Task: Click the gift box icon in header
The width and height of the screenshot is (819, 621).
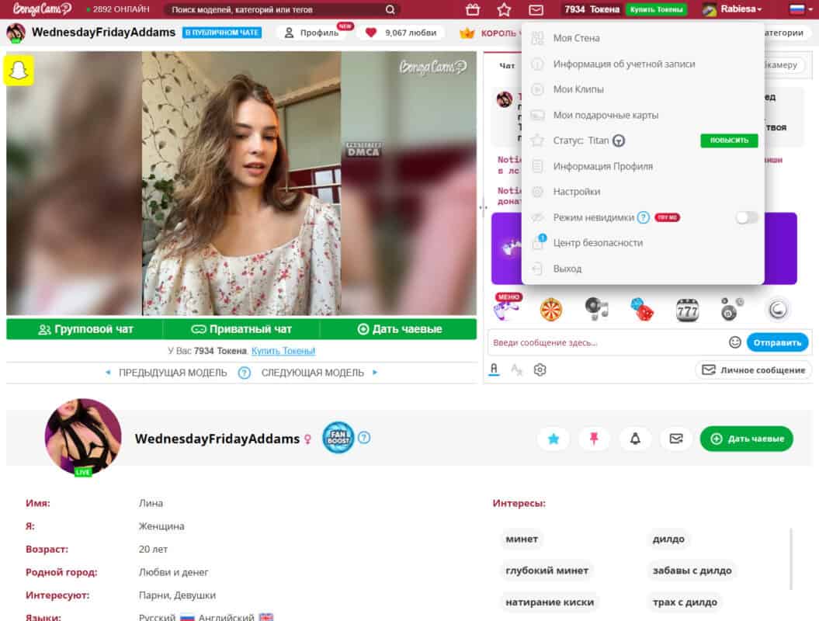Action: point(473,9)
